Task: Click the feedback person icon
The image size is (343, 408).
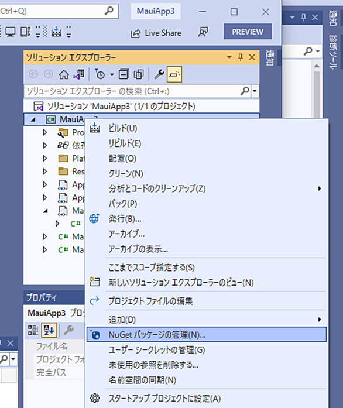Action: 203,32
